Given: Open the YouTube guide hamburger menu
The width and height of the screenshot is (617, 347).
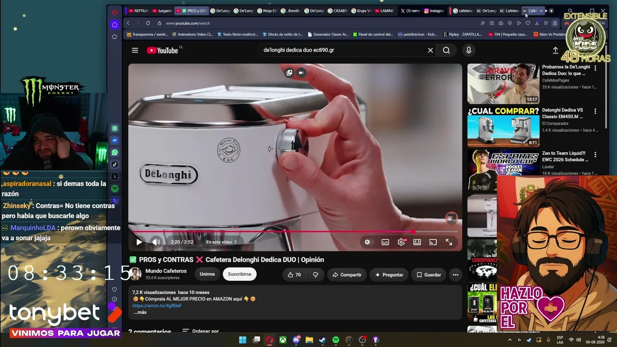Looking at the screenshot, I should tap(135, 50).
